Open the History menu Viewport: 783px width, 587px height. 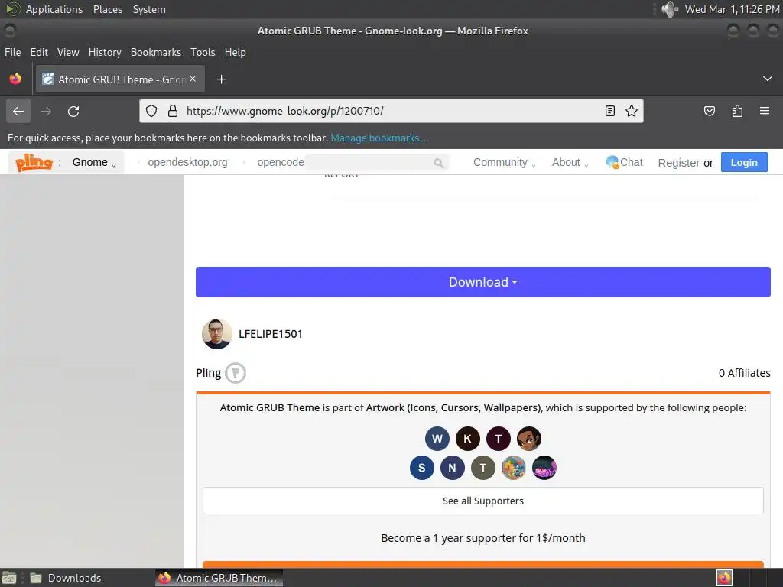[105, 53]
